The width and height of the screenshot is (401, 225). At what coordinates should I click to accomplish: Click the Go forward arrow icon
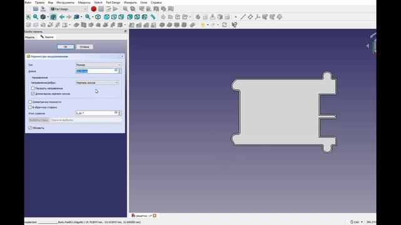click(x=69, y=17)
